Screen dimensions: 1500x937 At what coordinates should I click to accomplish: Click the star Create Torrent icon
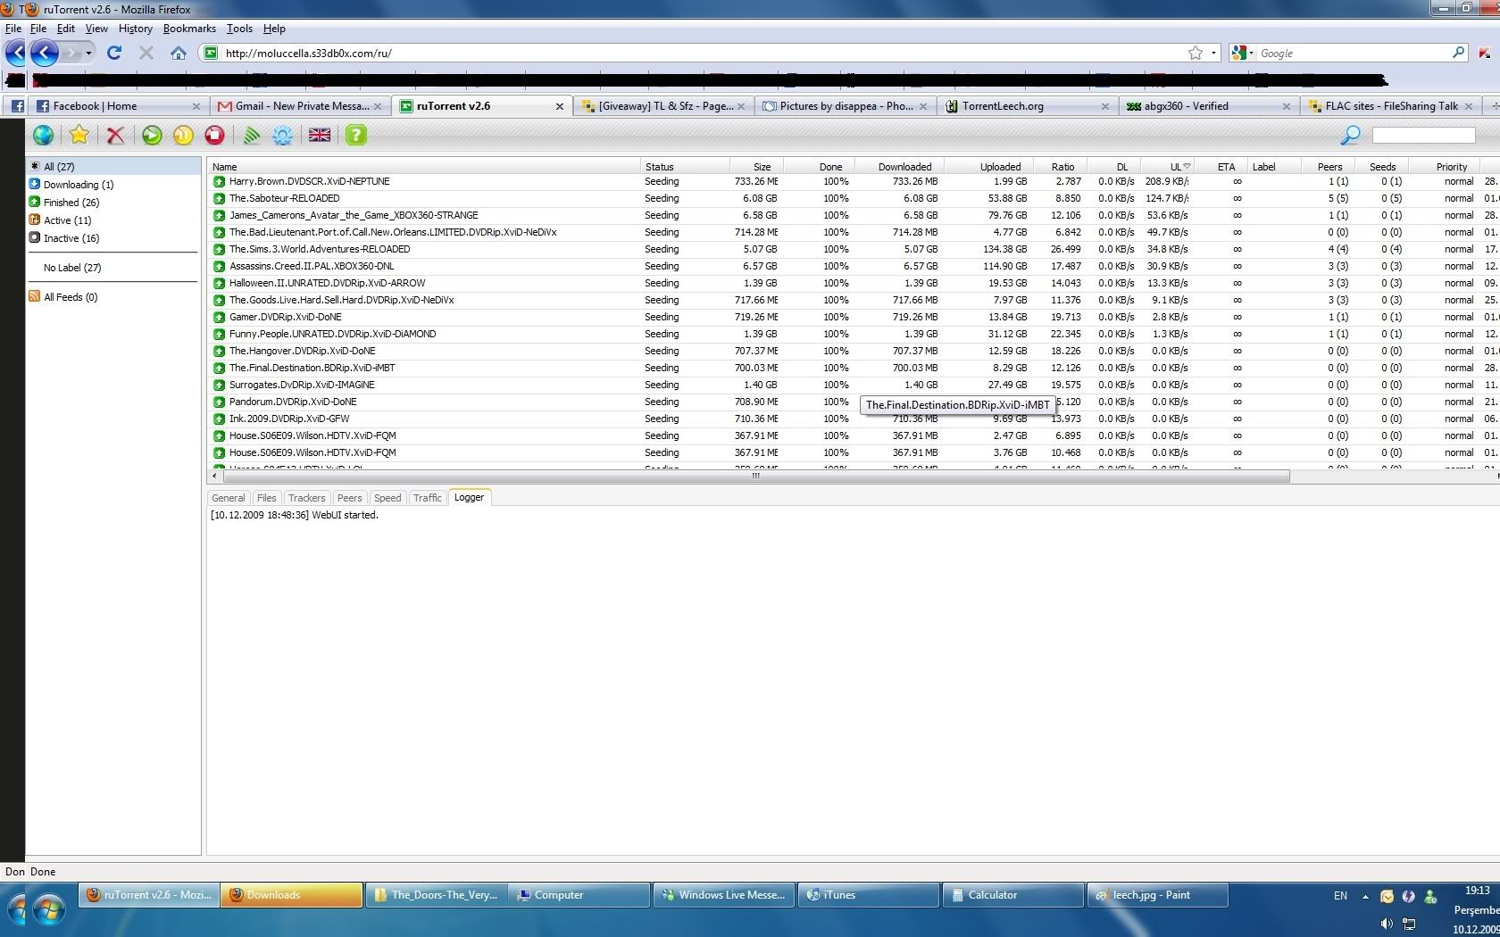(x=79, y=136)
